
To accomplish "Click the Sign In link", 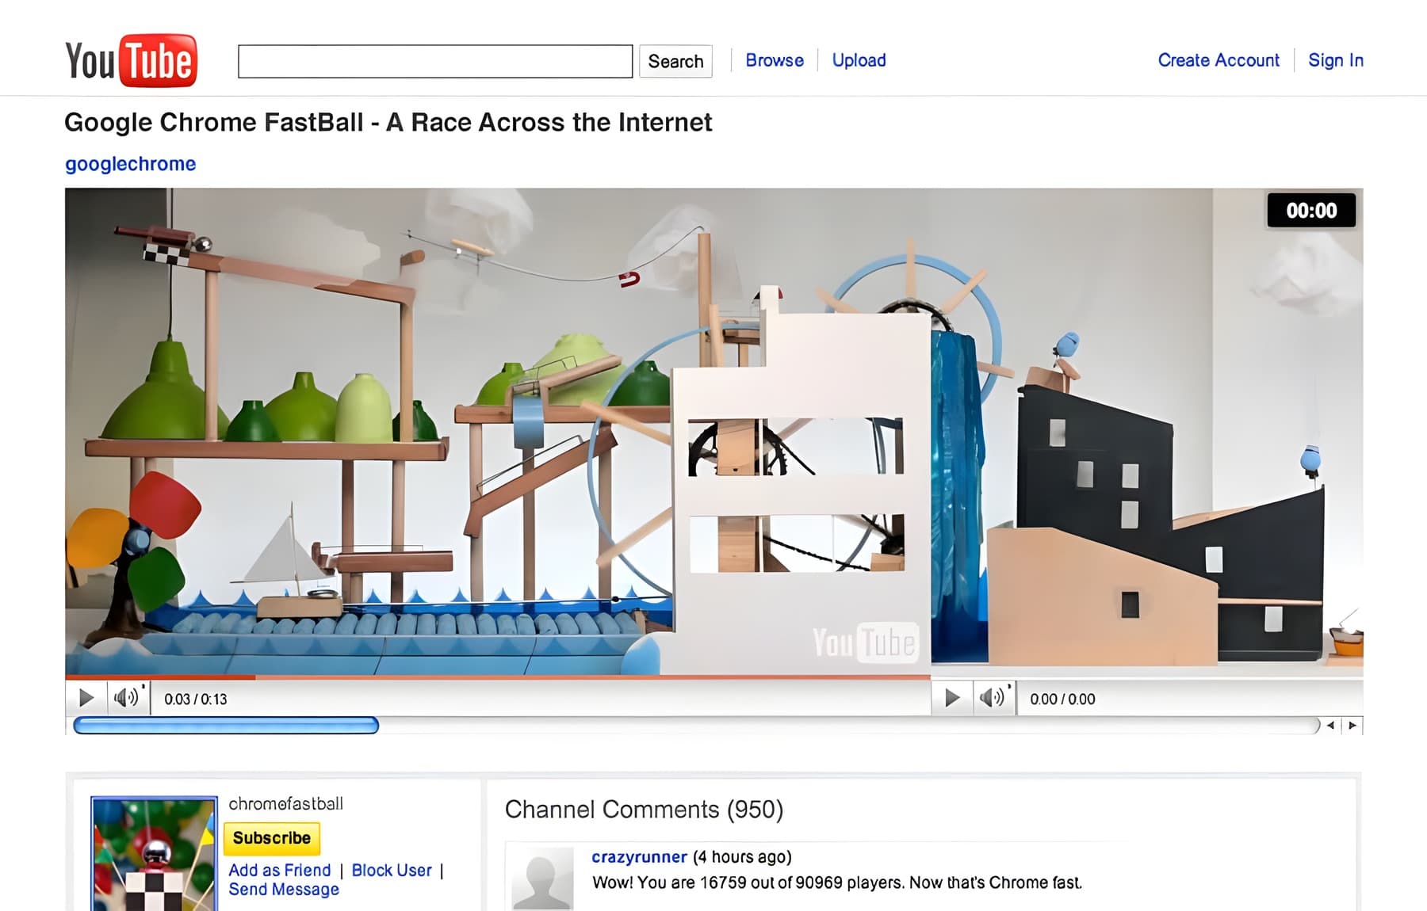I will coord(1336,60).
